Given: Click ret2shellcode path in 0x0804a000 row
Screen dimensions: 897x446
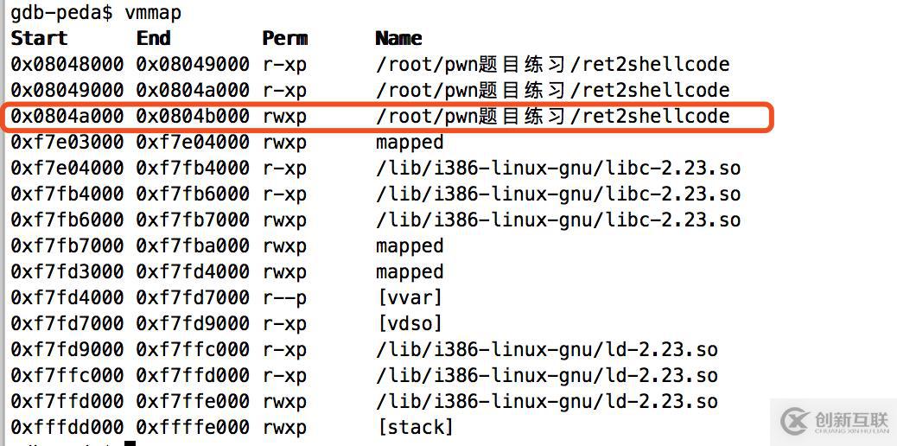Looking at the screenshot, I should click(552, 116).
